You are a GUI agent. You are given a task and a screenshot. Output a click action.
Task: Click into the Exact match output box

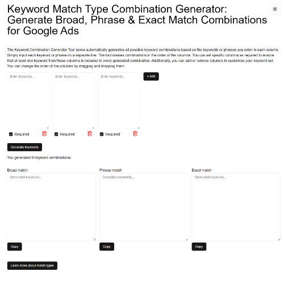pyautogui.click(x=236, y=207)
